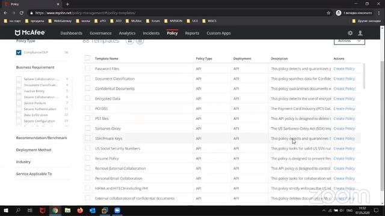
Task: Open the Dashboards menu
Action: pos(71,33)
